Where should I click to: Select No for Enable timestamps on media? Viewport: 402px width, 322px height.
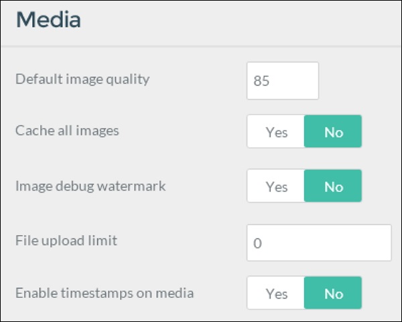(333, 294)
